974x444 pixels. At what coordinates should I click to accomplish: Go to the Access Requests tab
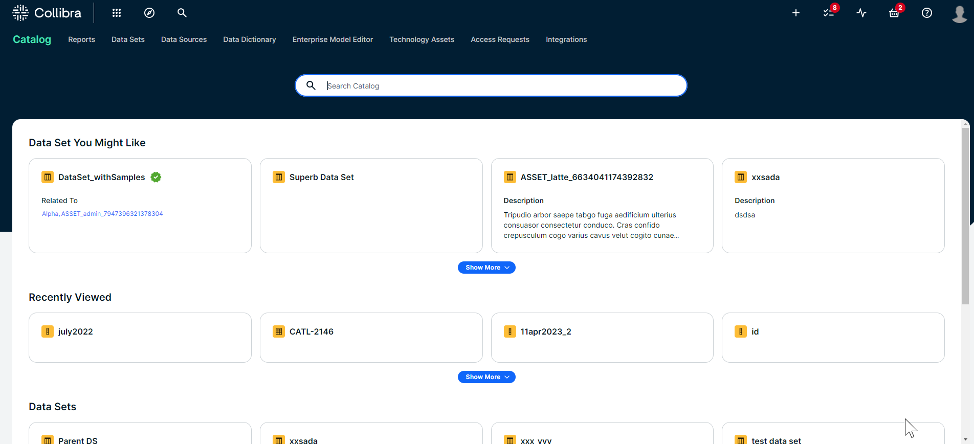click(x=500, y=39)
